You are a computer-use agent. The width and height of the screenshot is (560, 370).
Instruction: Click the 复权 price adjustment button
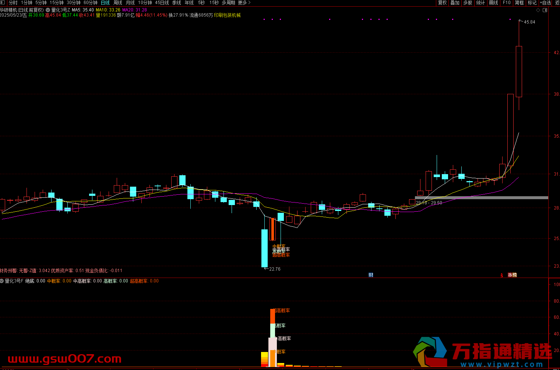tap(442, 3)
